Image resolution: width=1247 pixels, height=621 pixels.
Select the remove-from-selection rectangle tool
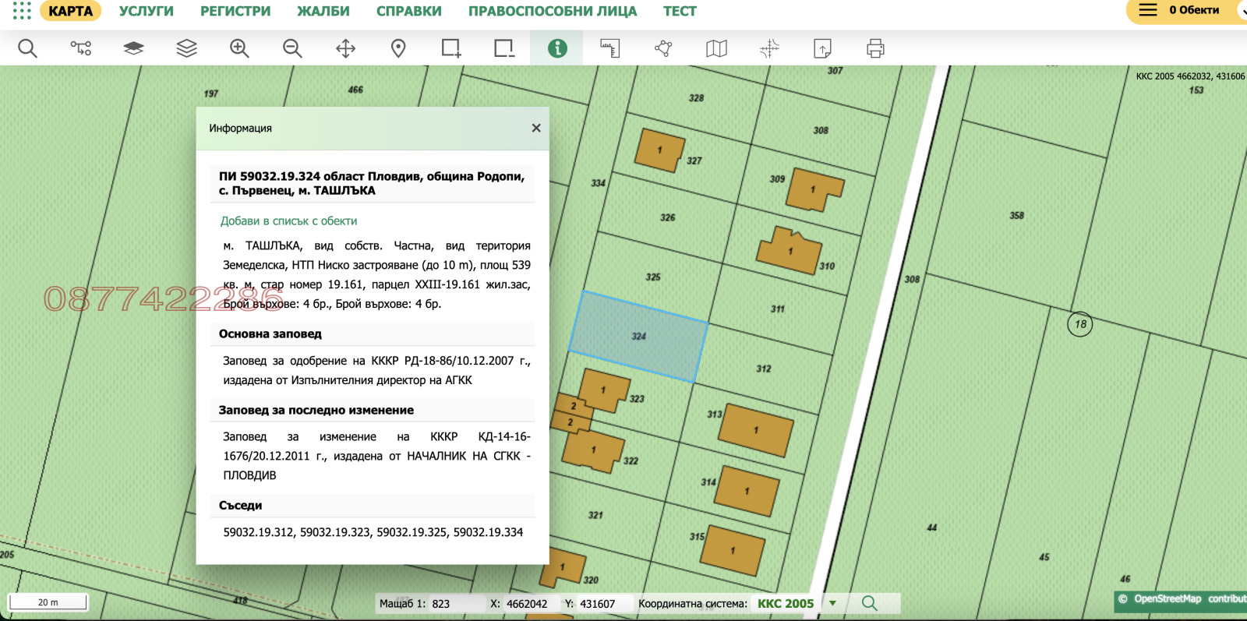(504, 48)
